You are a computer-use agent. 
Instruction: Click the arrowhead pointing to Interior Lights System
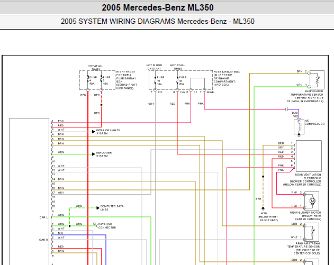pos(93,132)
